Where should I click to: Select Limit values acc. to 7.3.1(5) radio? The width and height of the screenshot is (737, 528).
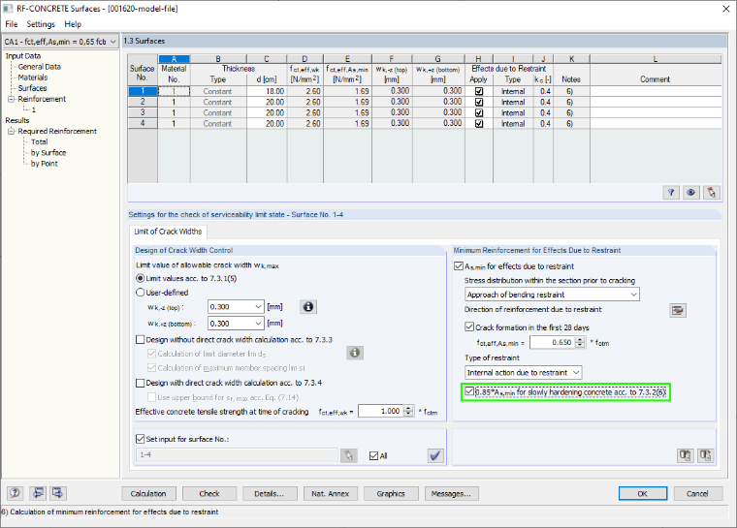(140, 279)
